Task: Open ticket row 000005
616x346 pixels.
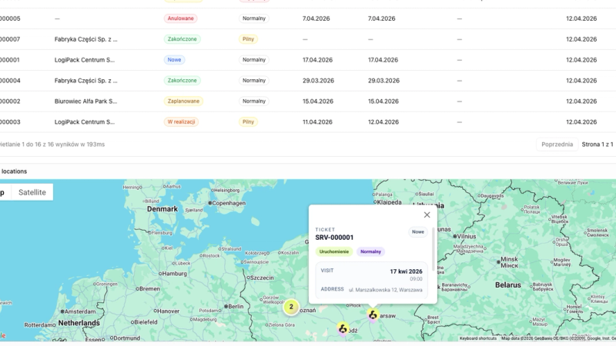Action: pos(308,18)
